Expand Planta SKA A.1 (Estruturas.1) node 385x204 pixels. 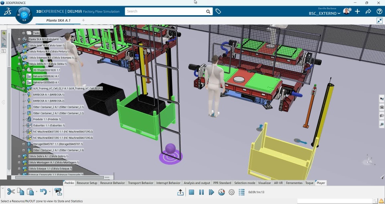pos(19,39)
